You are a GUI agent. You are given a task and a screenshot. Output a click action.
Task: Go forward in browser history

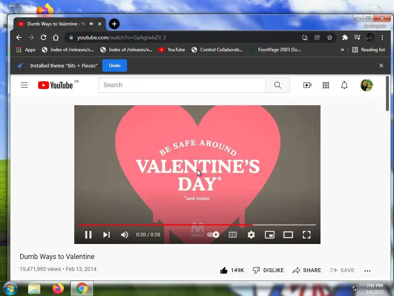[31, 37]
